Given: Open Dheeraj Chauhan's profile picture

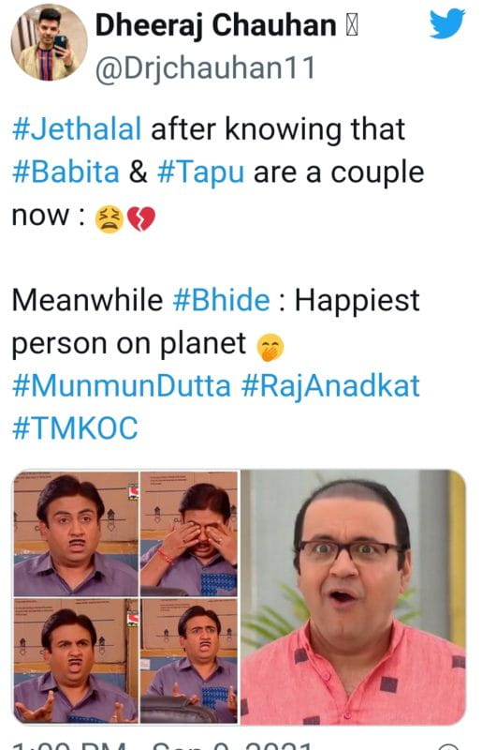Looking at the screenshot, I should (50, 42).
